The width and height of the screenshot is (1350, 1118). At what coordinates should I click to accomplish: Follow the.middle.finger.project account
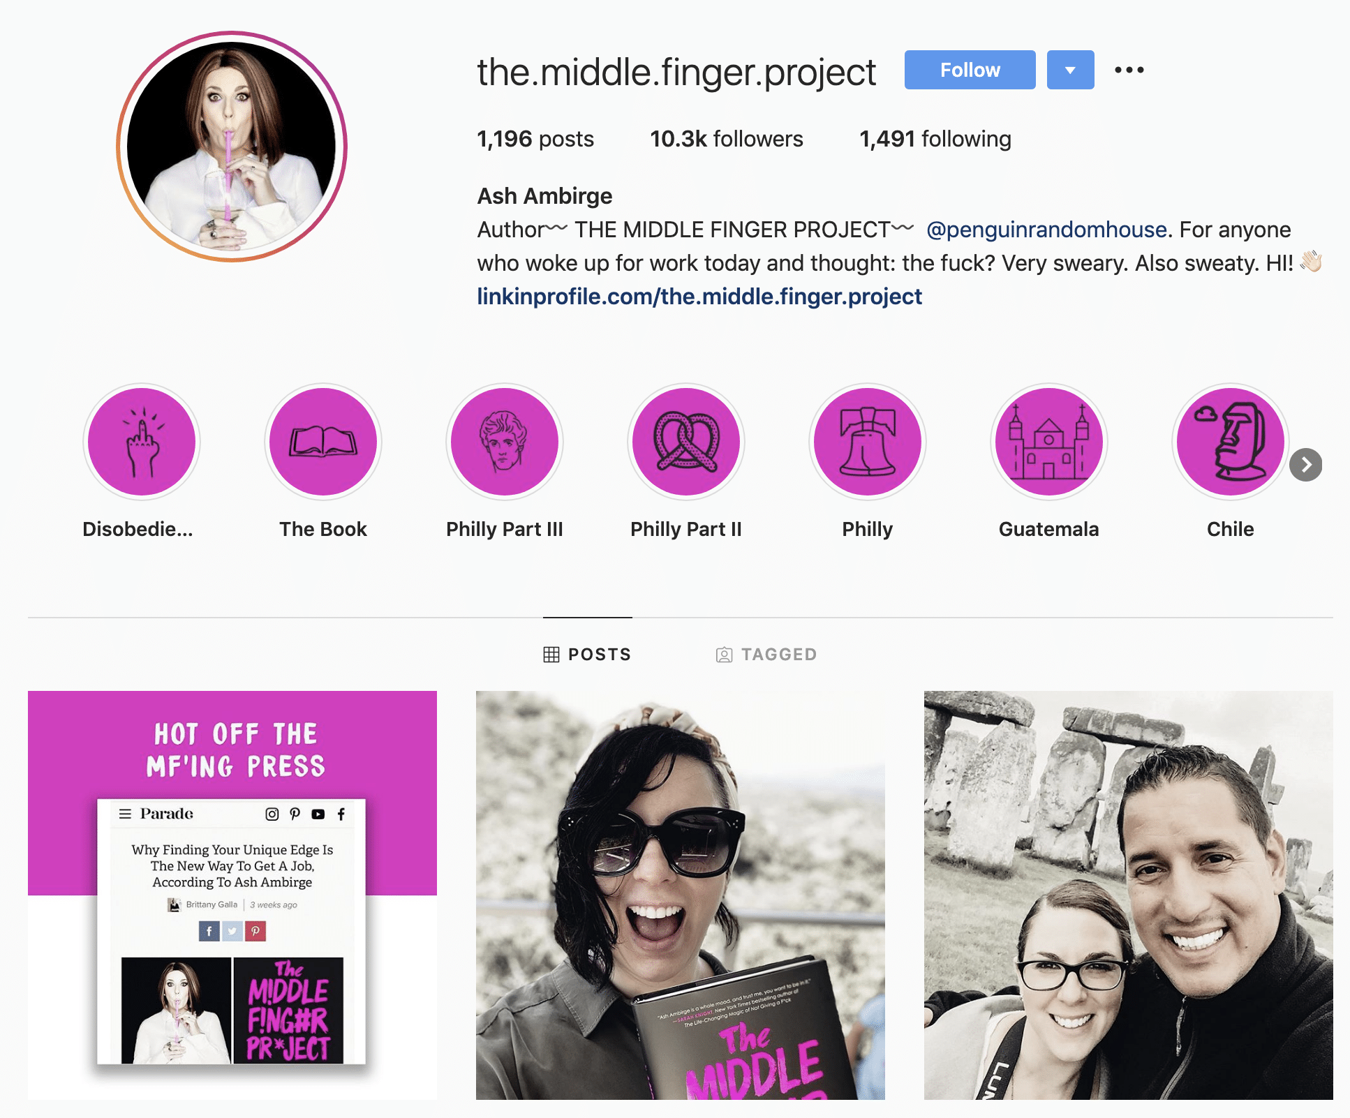click(x=970, y=70)
